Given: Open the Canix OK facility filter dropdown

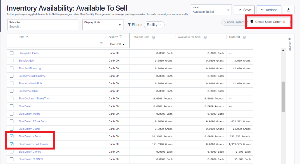Looking at the screenshot, I should click(x=118, y=44).
